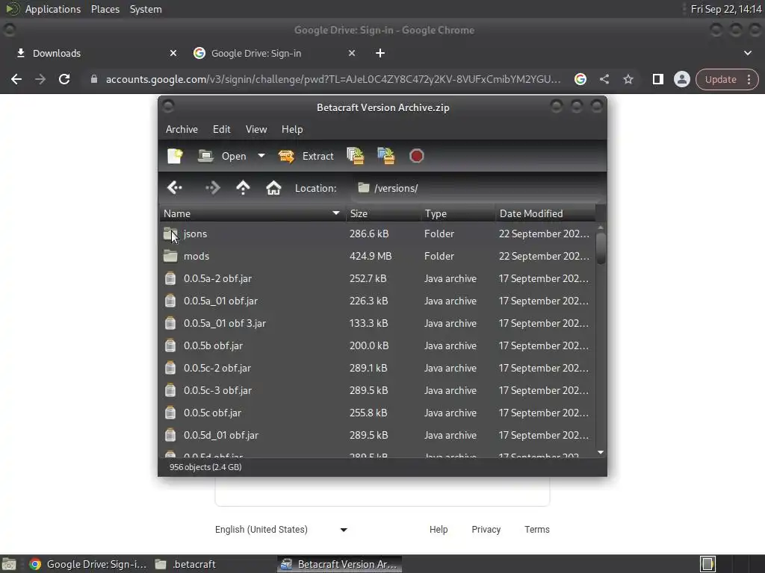Viewport: 765px width, 573px height.
Task: Go back using archive Back arrow
Action: pos(174,187)
